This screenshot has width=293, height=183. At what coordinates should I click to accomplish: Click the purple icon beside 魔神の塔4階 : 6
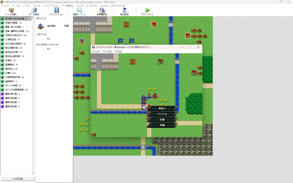point(2,106)
